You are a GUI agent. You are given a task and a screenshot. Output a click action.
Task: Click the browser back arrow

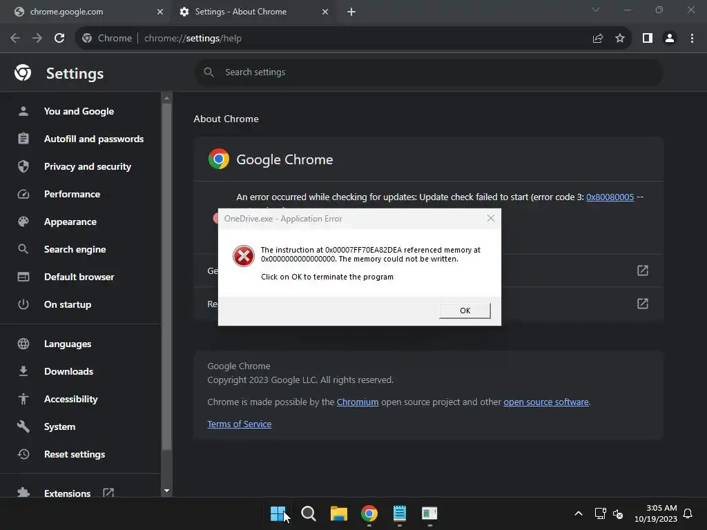pos(15,39)
